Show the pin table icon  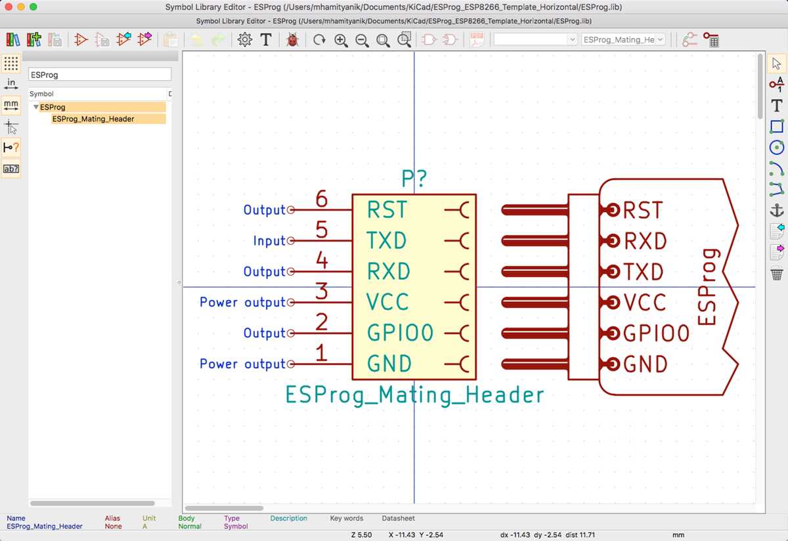click(x=711, y=39)
